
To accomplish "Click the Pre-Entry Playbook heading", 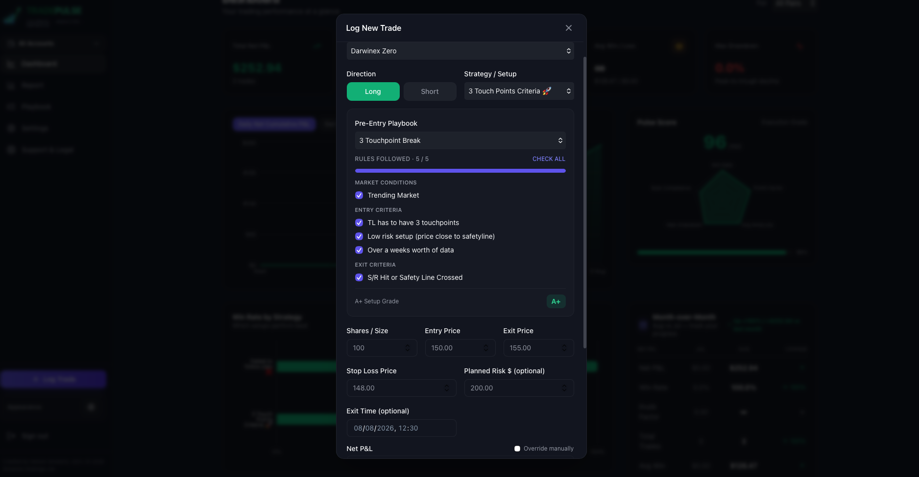I will pyautogui.click(x=386, y=123).
